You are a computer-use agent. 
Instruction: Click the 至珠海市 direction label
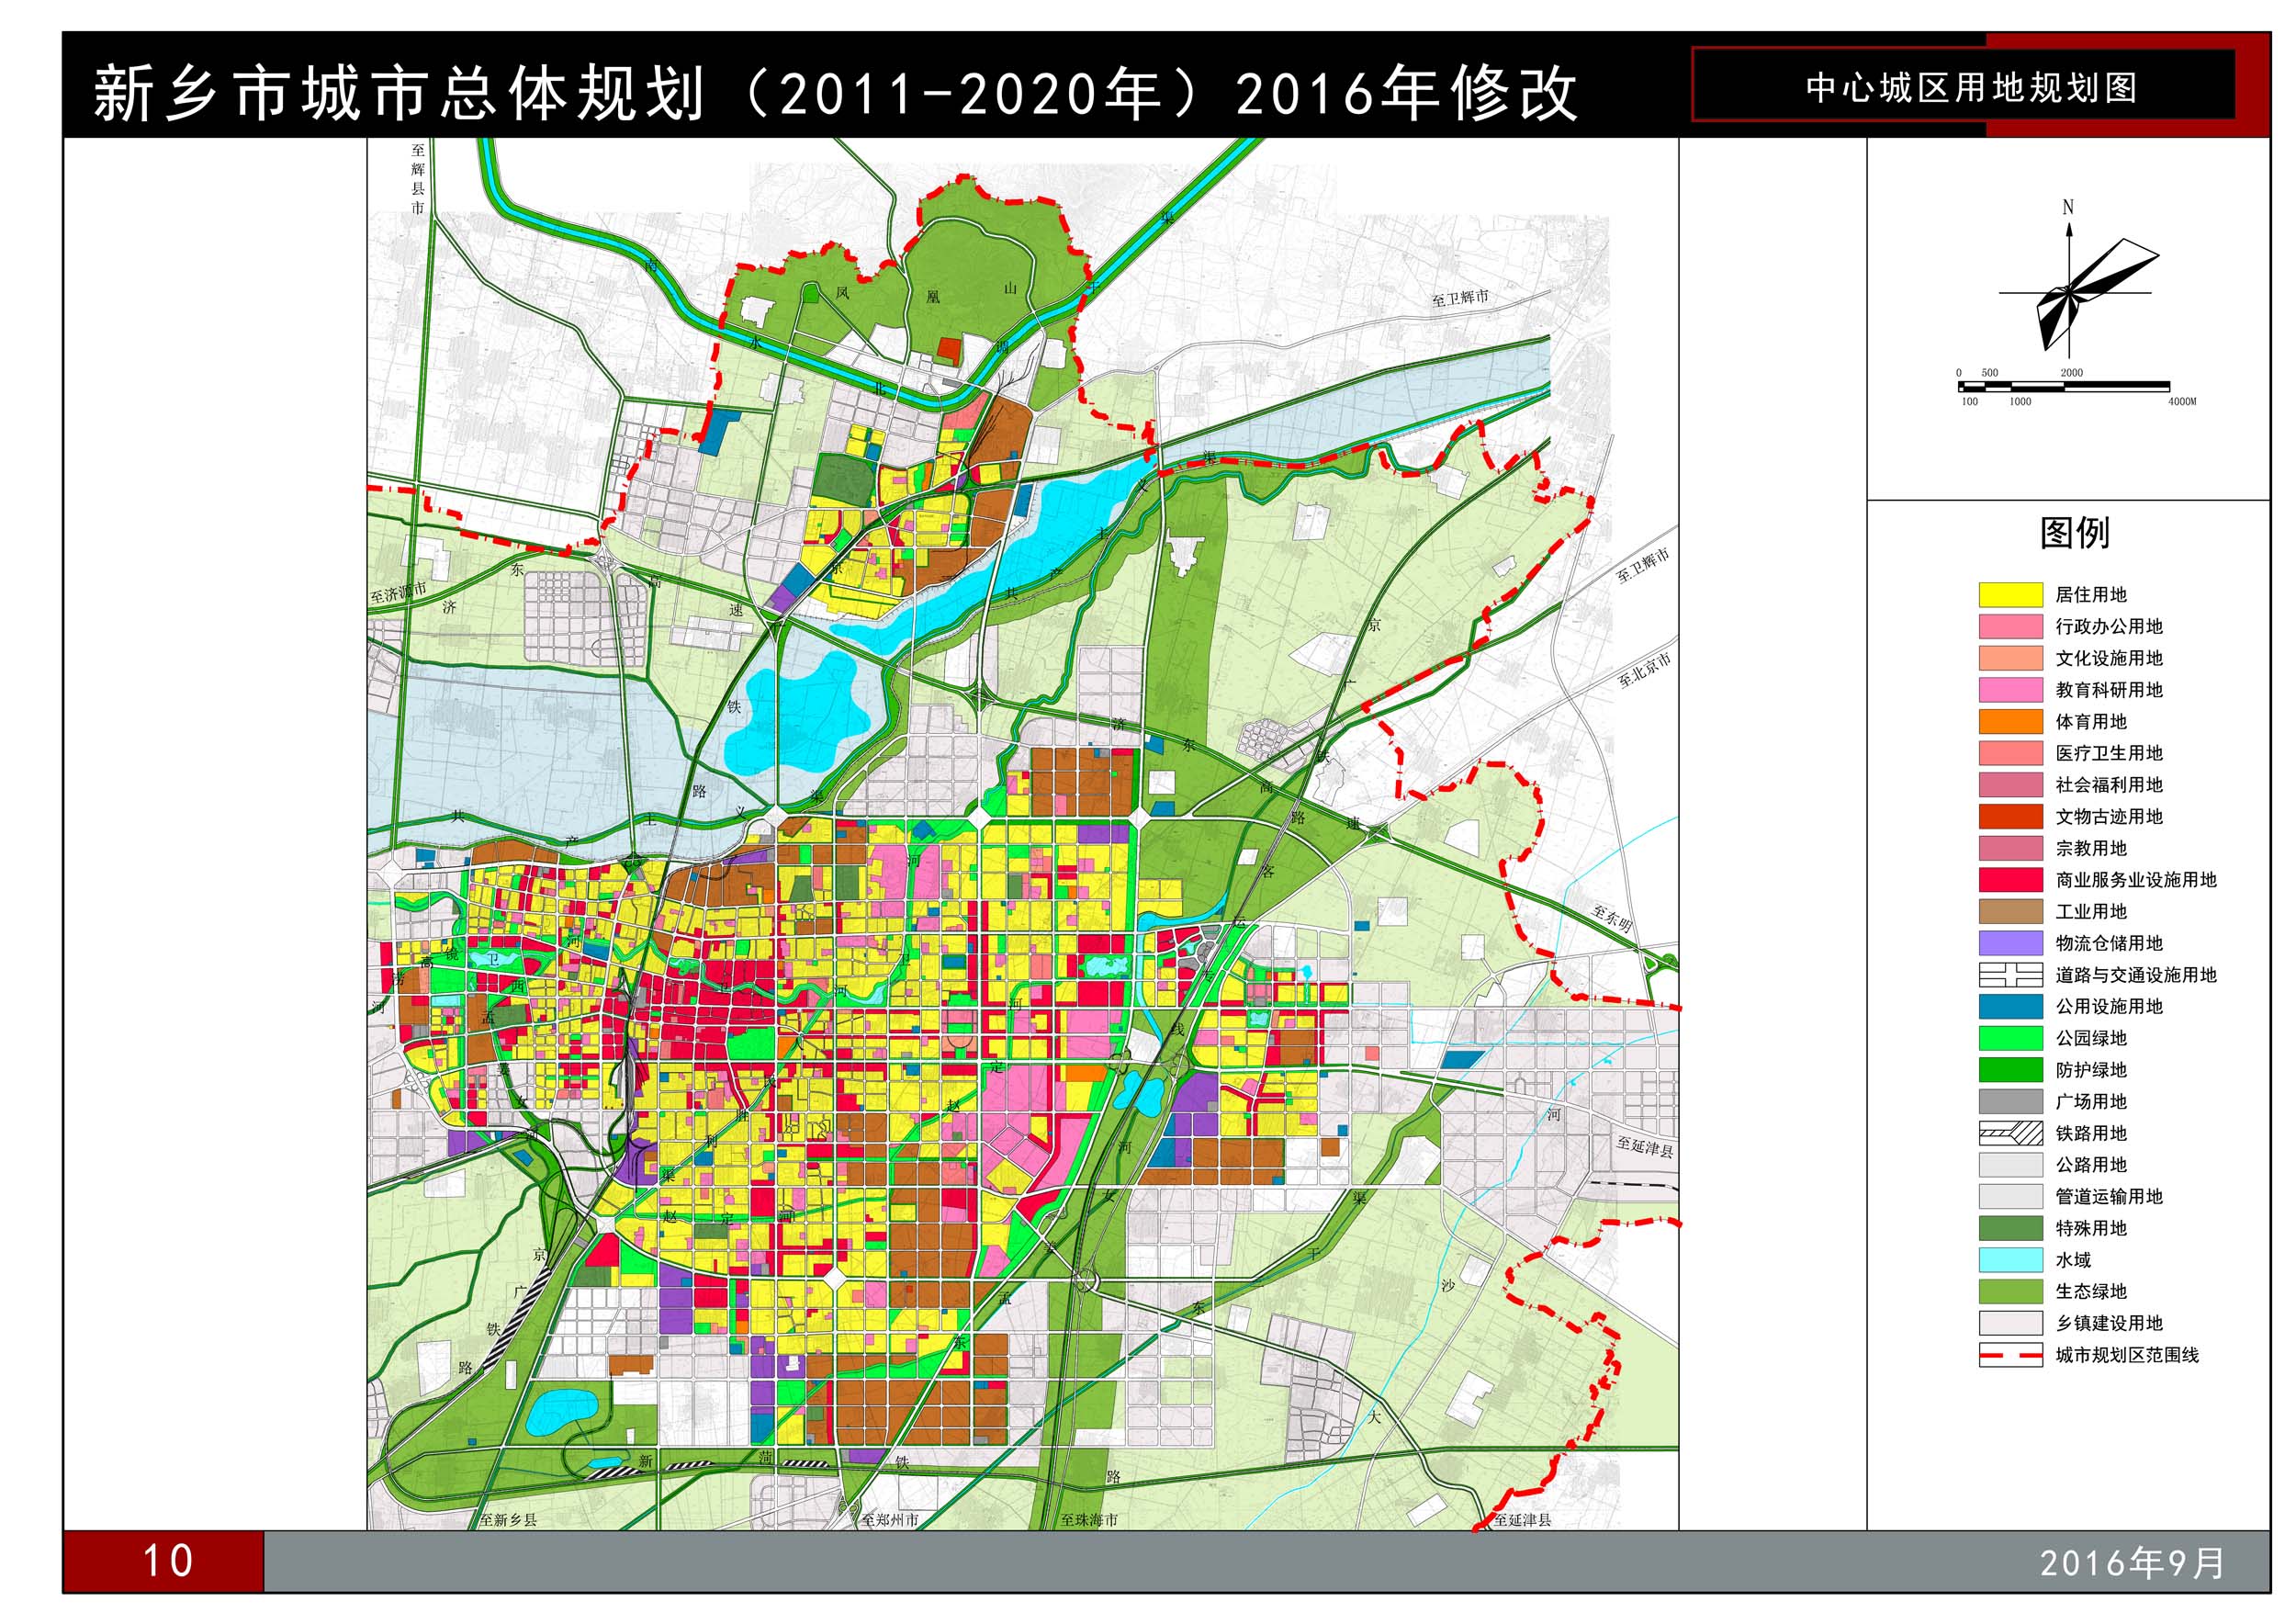click(1089, 1520)
